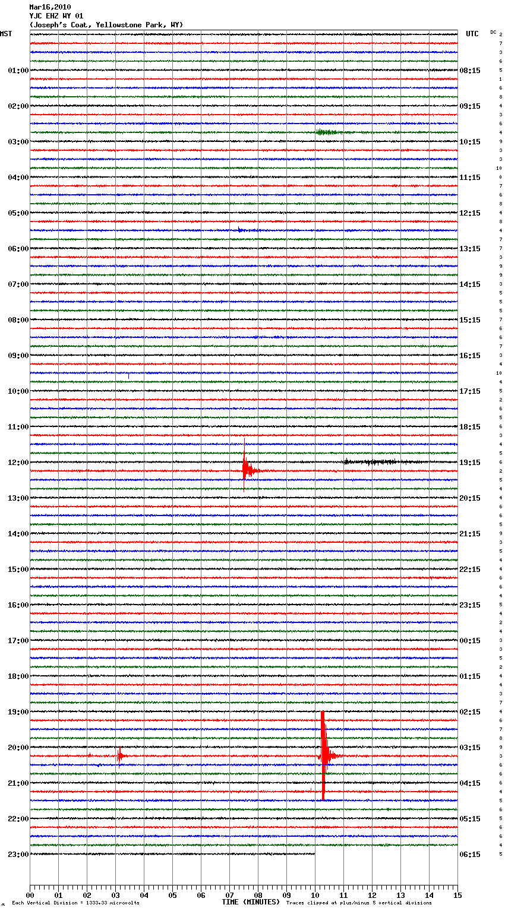Click the Joseph's Coat, Yellowstone Park location title
The width and height of the screenshot is (505, 911).
pos(106,25)
